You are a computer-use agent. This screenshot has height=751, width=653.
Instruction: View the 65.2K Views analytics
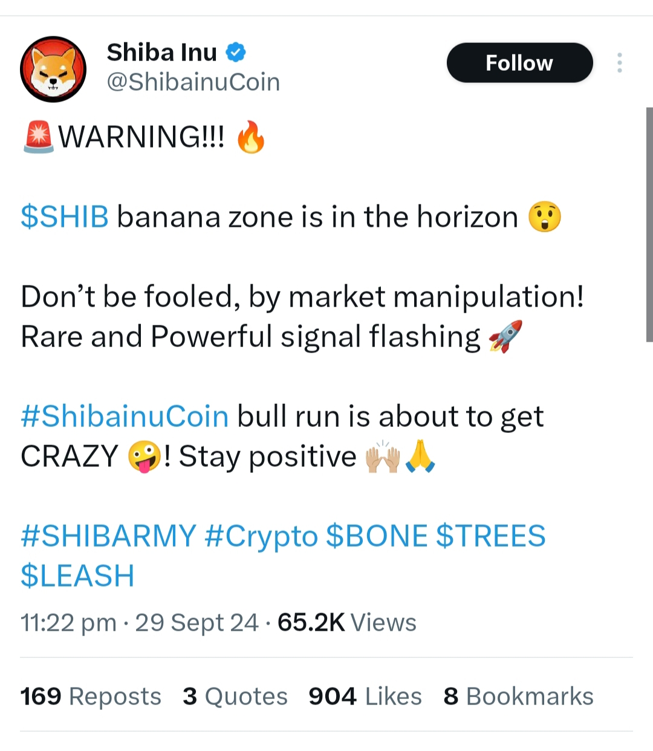click(x=346, y=623)
